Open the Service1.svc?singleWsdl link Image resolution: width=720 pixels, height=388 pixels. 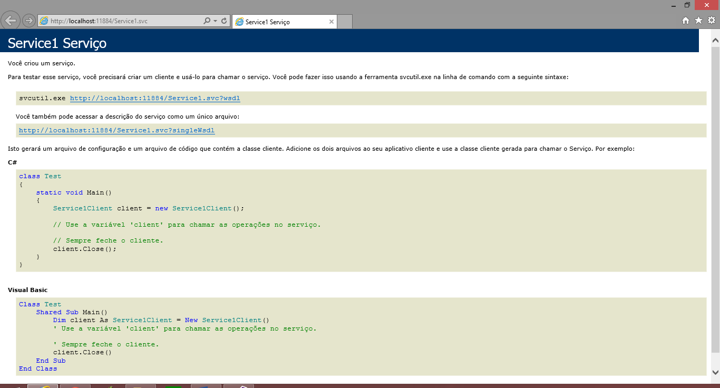pyautogui.click(x=117, y=130)
